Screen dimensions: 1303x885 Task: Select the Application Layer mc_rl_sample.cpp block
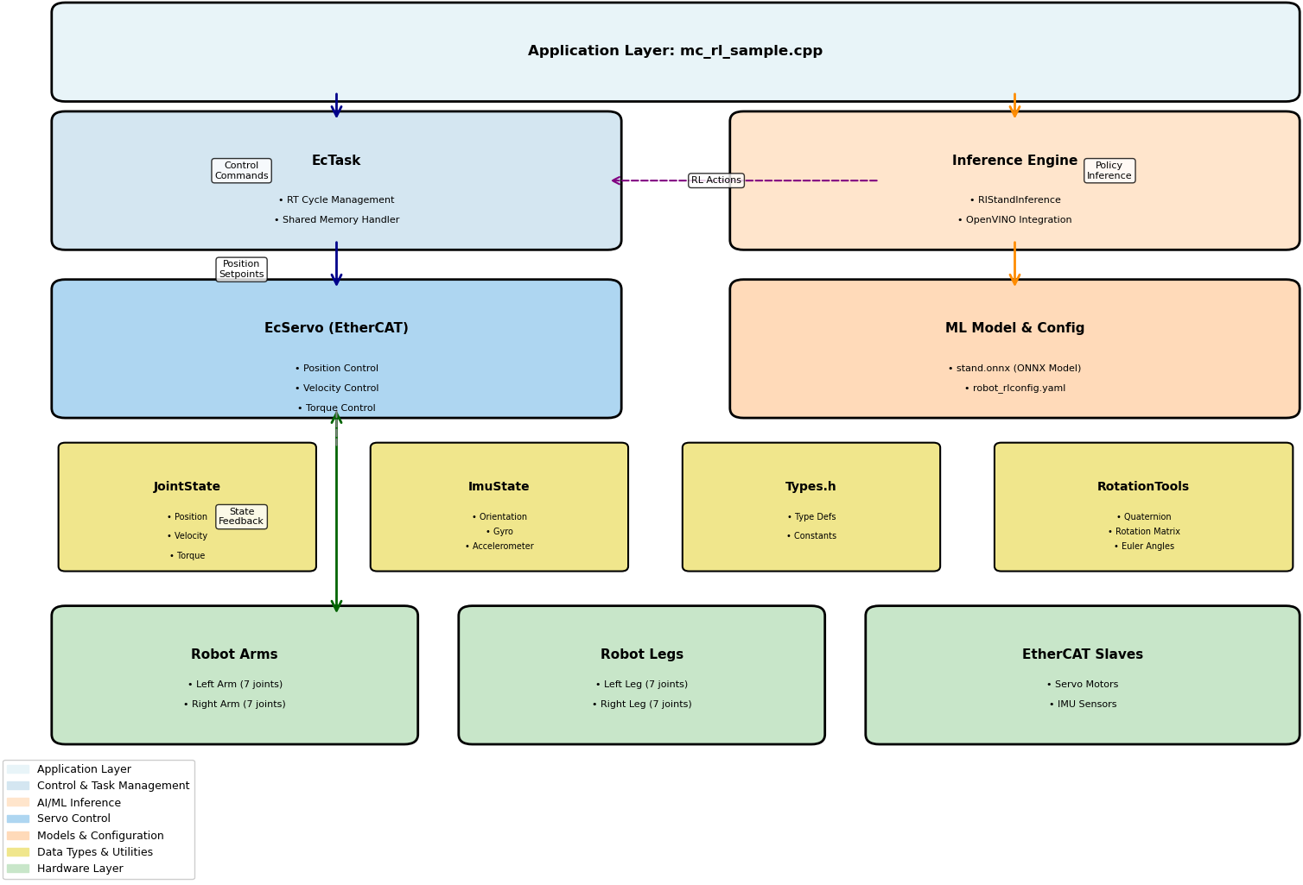(x=674, y=50)
